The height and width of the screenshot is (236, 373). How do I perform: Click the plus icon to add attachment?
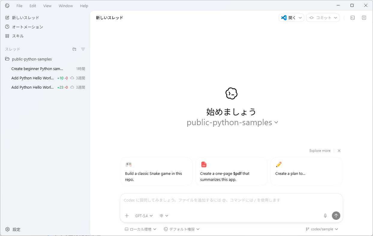pos(127,216)
